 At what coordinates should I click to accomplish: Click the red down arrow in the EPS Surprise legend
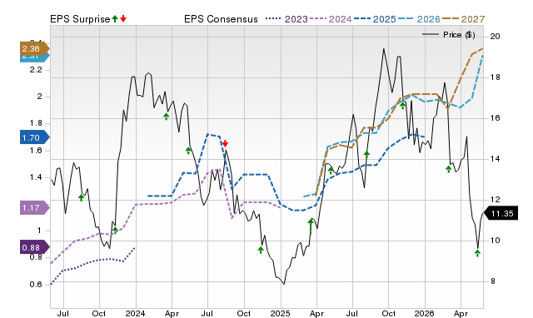tap(123, 19)
